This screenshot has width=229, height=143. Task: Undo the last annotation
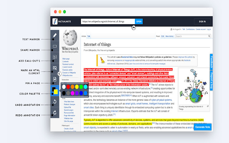pos(55,102)
